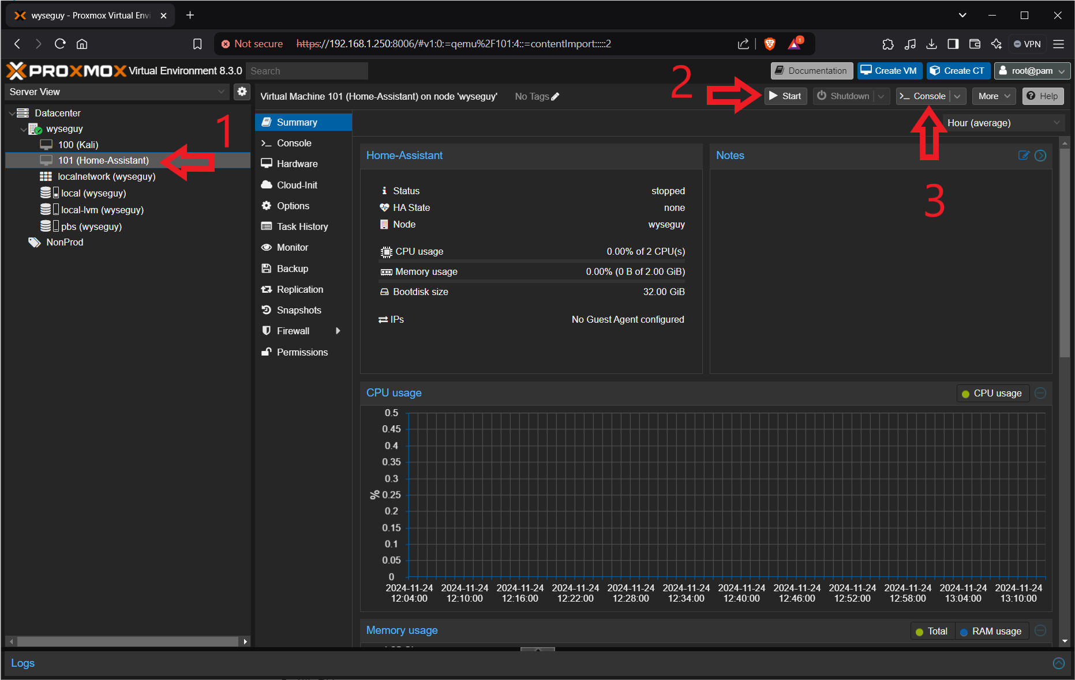Open Proxmox Documentation
The image size is (1075, 680).
(811, 71)
